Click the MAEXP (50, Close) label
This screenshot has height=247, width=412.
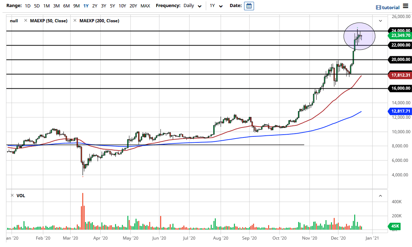pos(49,21)
